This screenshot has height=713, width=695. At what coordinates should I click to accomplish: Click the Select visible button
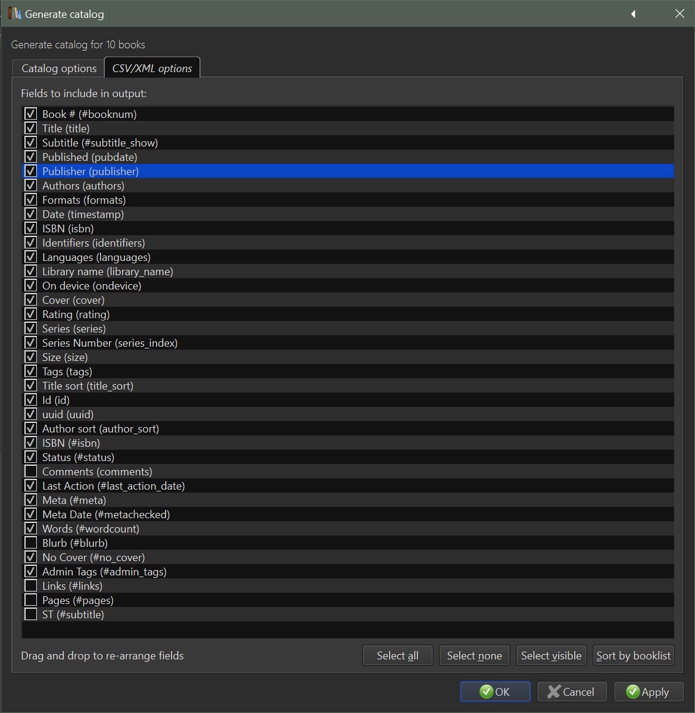[551, 655]
